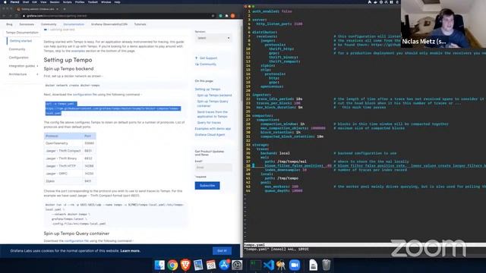This screenshot has height=273, width=486.
Task: Jump to Examples with demo app link
Action: click(x=213, y=128)
